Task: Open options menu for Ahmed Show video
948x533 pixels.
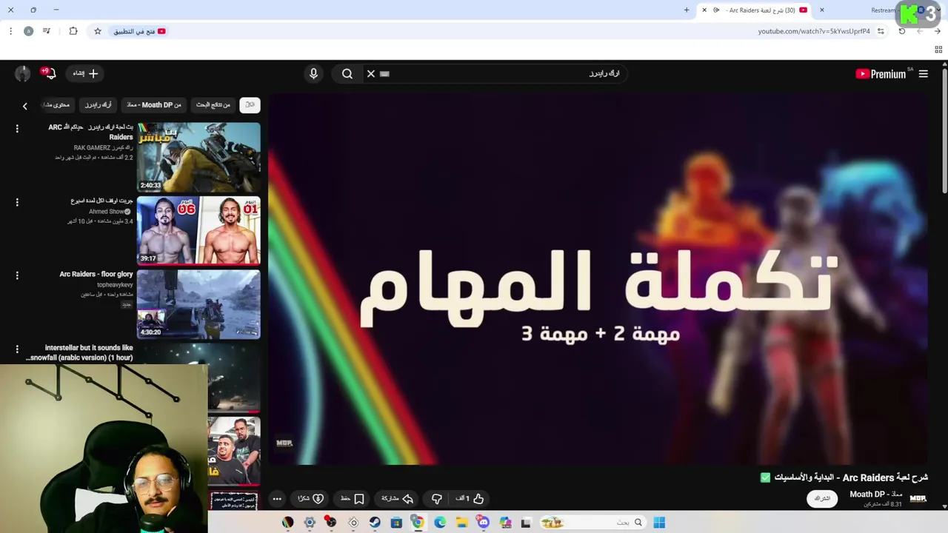Action: [x=17, y=202]
